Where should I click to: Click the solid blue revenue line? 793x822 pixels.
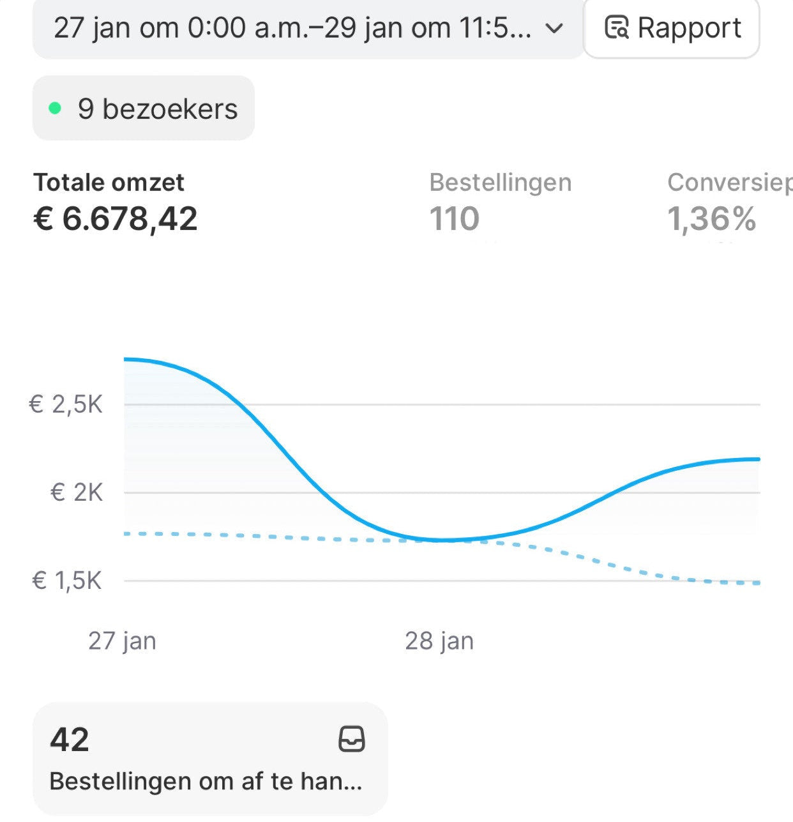point(281,446)
